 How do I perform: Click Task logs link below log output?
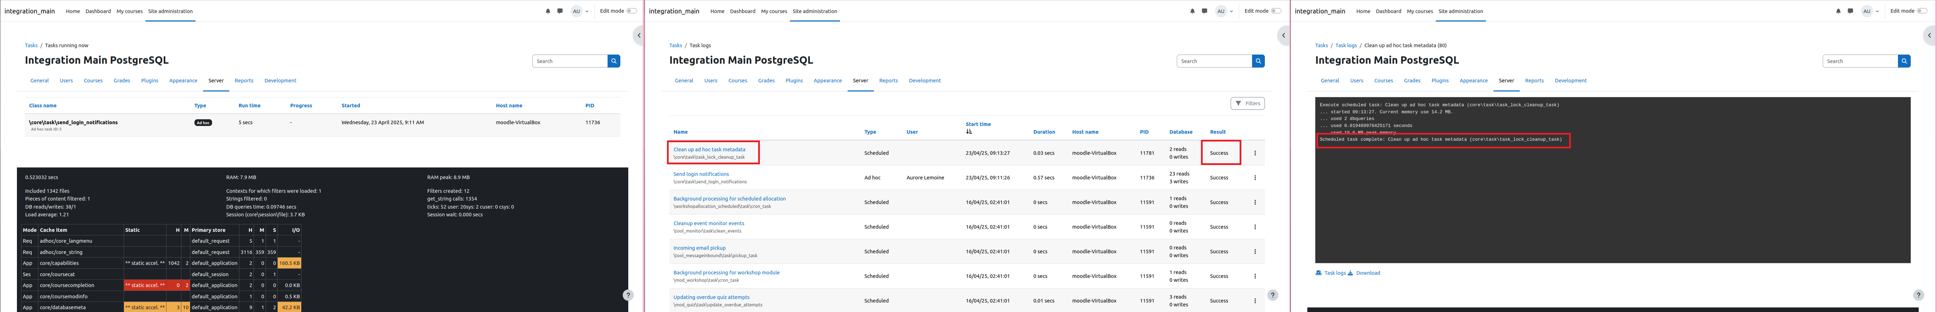tap(1330, 273)
